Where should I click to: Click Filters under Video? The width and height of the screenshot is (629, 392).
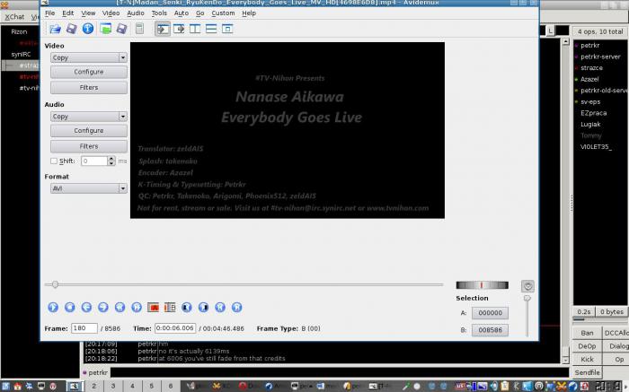(x=89, y=87)
